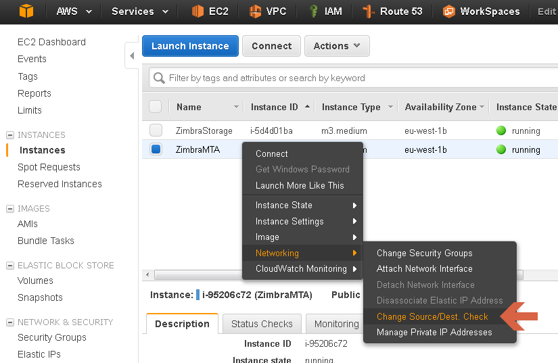The height and width of the screenshot is (363, 558).
Task: Expand the Image submenu
Action: coord(302,237)
